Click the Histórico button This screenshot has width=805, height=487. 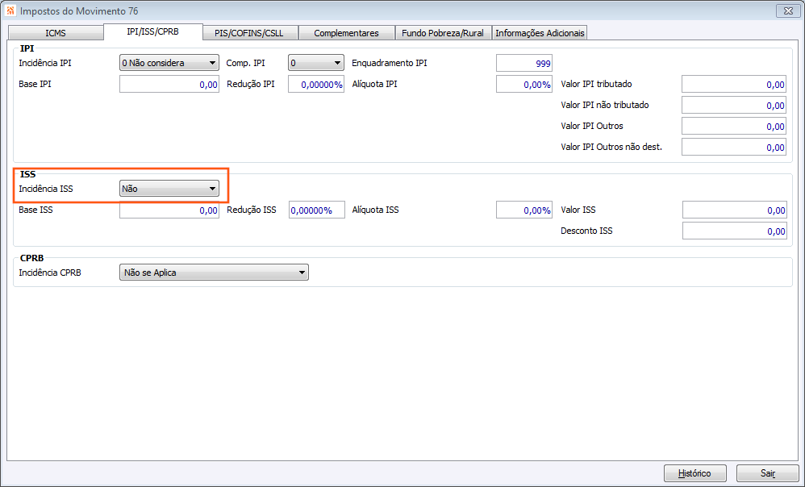pos(695,473)
